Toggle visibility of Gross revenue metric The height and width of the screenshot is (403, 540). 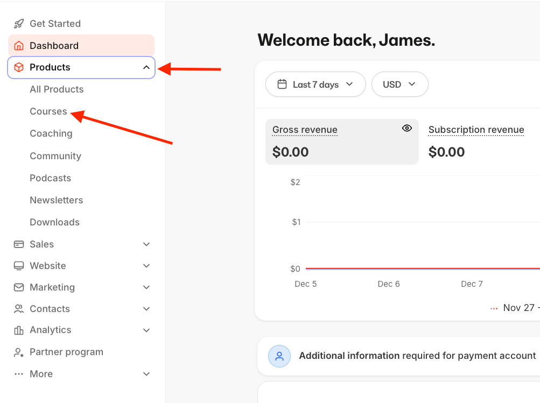(406, 128)
